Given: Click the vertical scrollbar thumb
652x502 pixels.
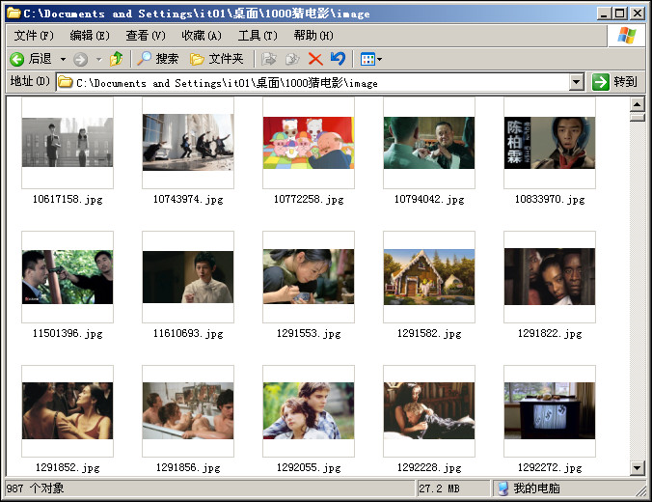Looking at the screenshot, I should tap(637, 117).
